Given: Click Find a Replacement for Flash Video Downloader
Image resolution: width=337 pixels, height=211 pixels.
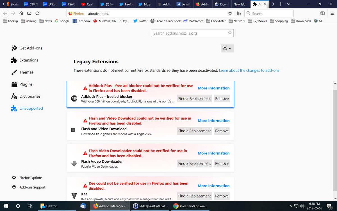Looking at the screenshot, I should tap(194, 163).
